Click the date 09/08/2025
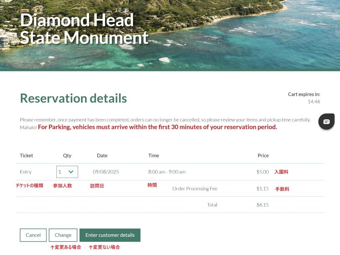Image resolution: width=340 pixels, height=255 pixels. [106, 172]
